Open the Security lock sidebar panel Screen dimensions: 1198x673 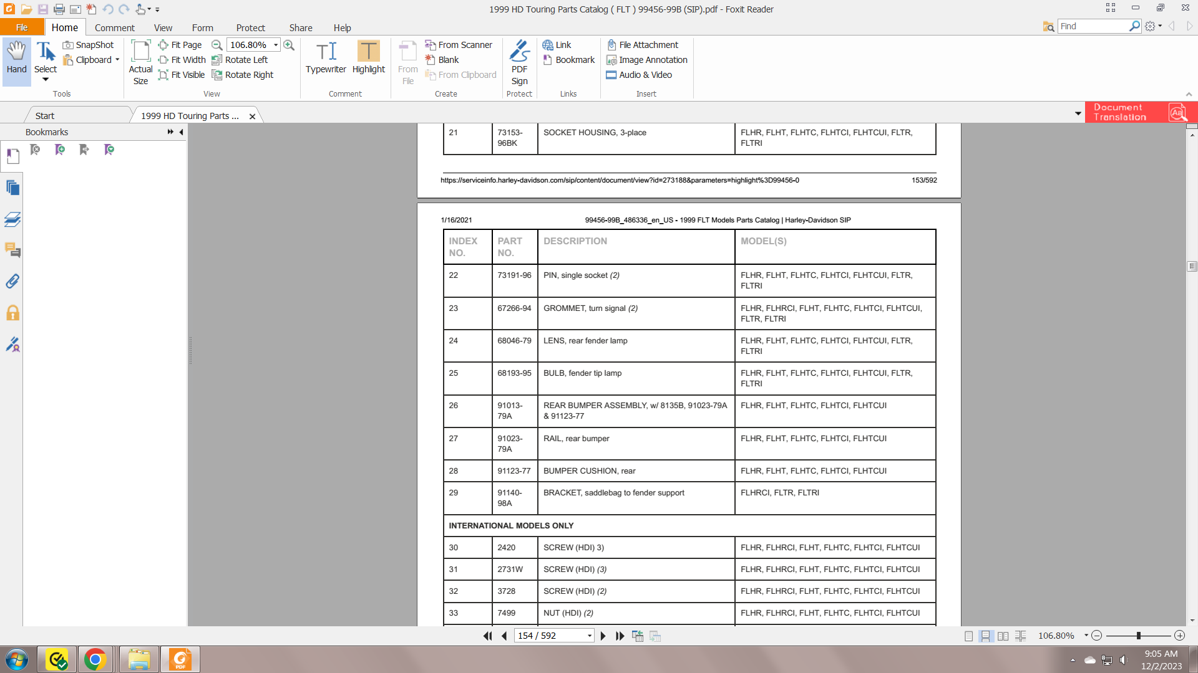(x=12, y=313)
